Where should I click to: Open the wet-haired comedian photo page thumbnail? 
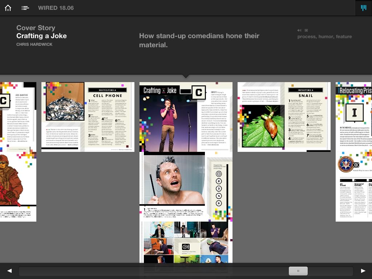(x=186, y=187)
